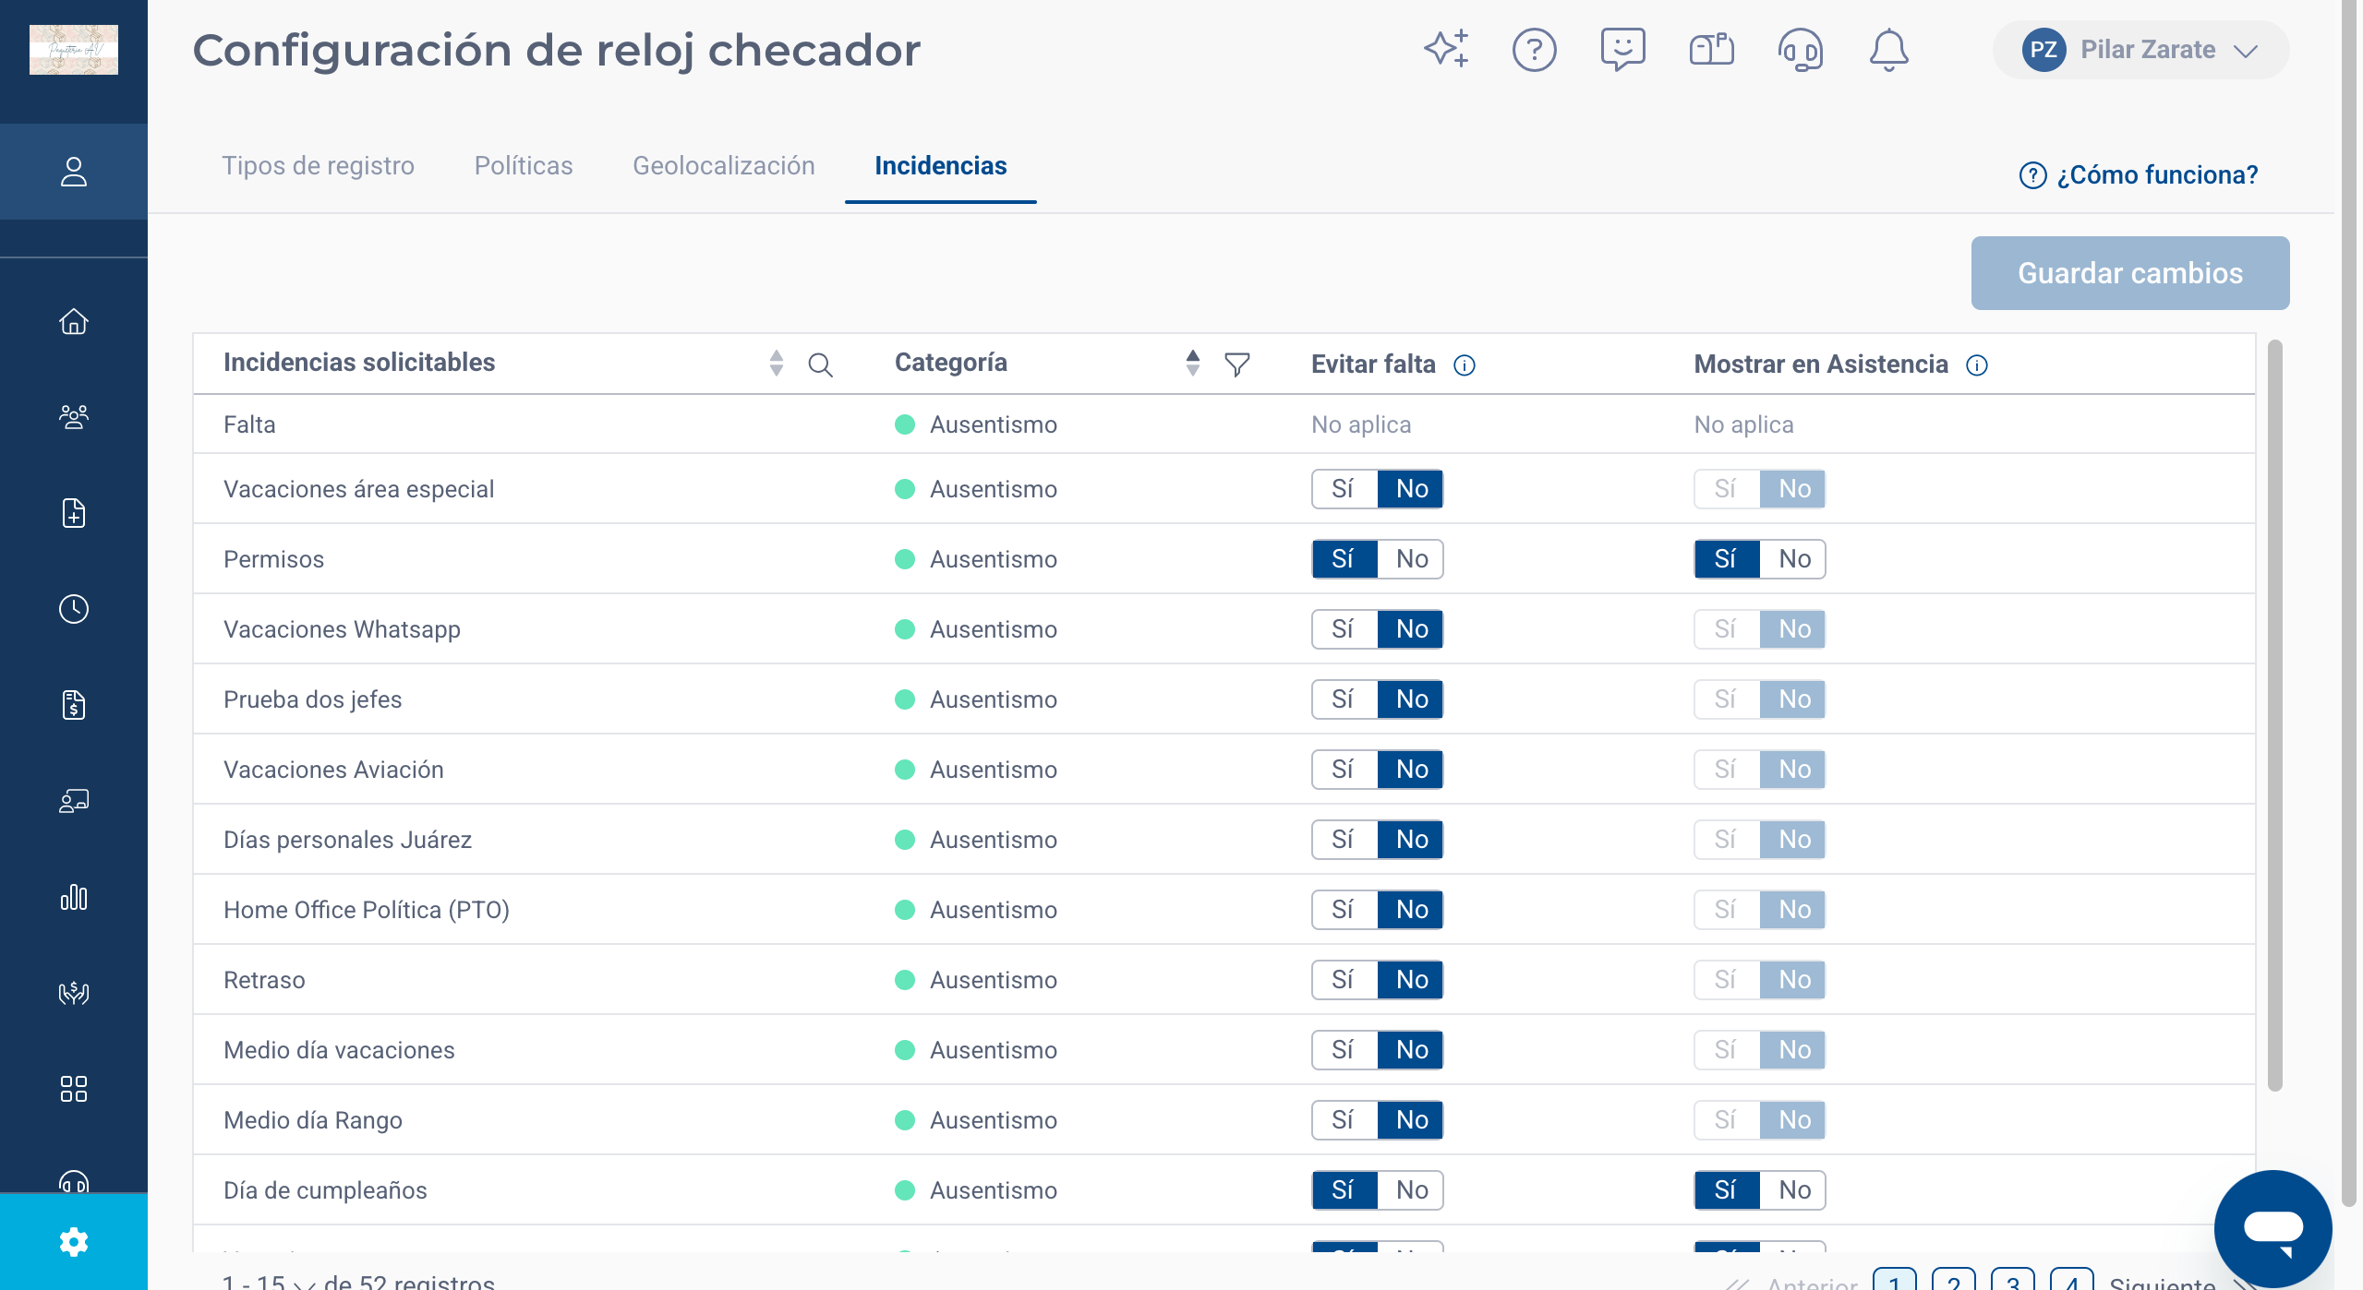
Task: Sort the Categoría column with arrows
Action: click(x=1192, y=363)
